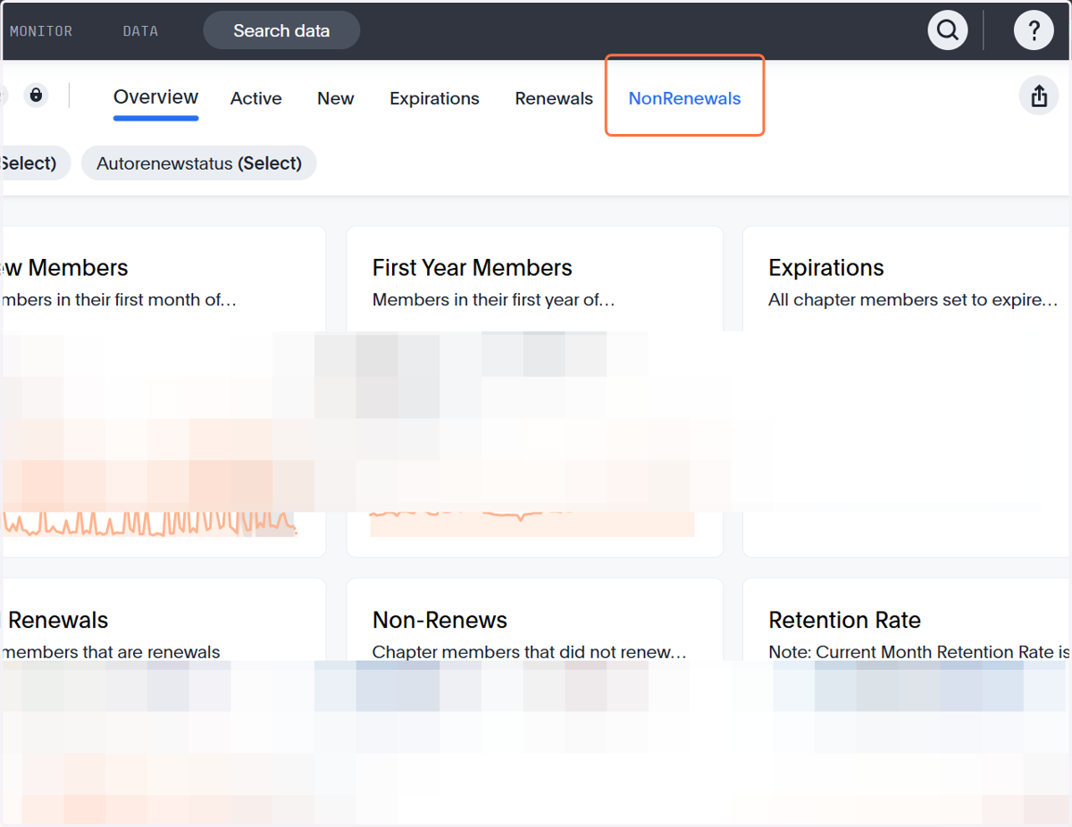This screenshot has width=1072, height=827.
Task: Click 'All chapter members set to expire…' text
Action: click(913, 300)
